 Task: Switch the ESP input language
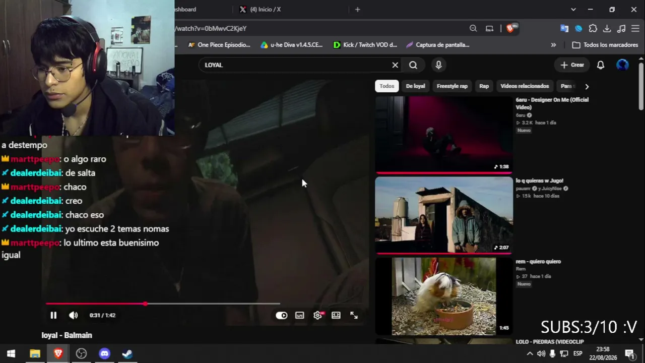coord(578,353)
